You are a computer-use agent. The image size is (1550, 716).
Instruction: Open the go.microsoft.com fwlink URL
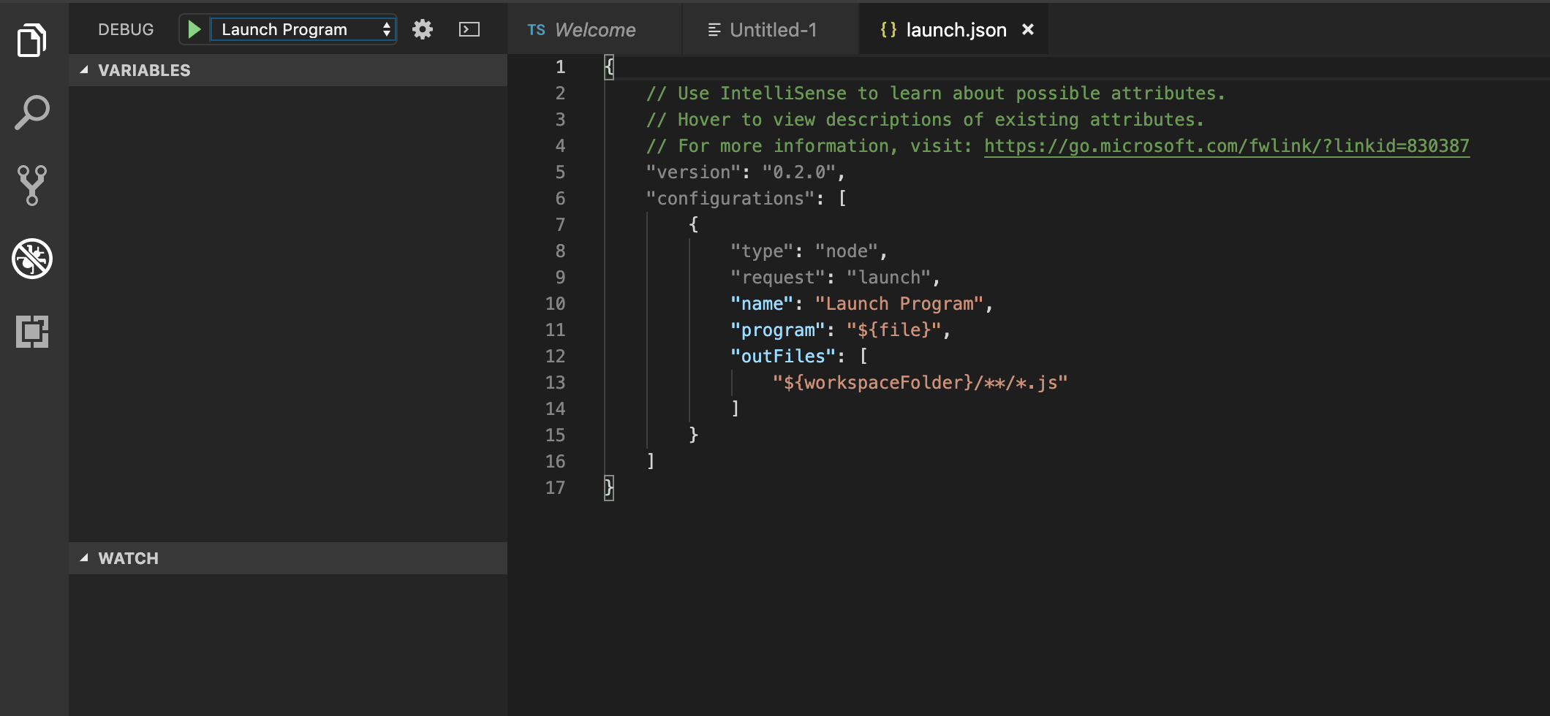[1226, 146]
